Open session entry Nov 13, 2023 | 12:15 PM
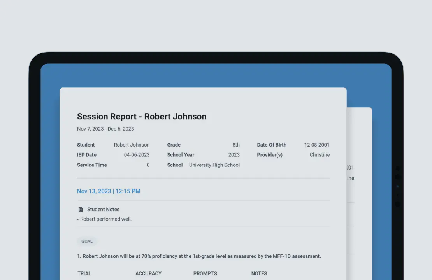The width and height of the screenshot is (432, 280). (x=109, y=191)
